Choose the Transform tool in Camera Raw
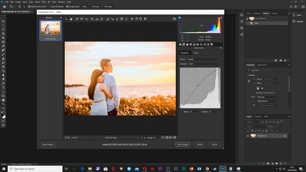The width and height of the screenshot is (306, 172). [102, 19]
